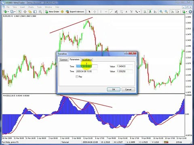Select the Text tool (A icon)

127,12
